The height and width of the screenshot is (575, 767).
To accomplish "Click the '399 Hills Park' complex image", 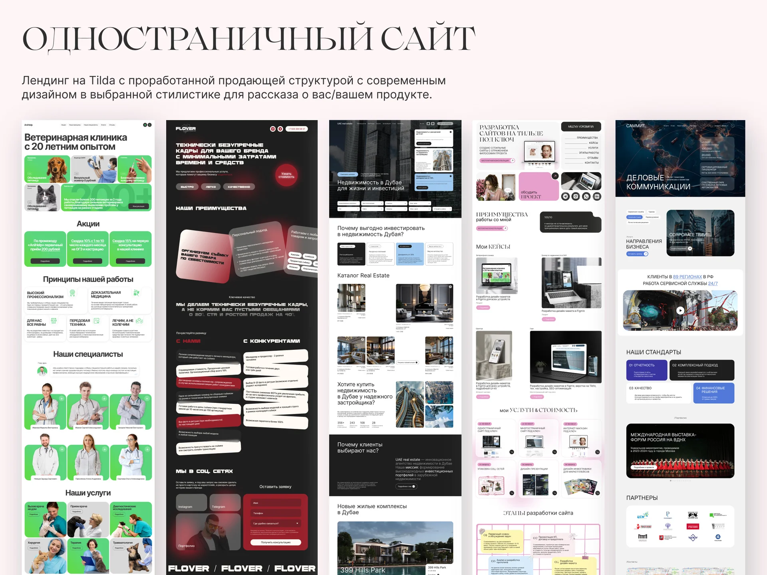I will (395, 547).
